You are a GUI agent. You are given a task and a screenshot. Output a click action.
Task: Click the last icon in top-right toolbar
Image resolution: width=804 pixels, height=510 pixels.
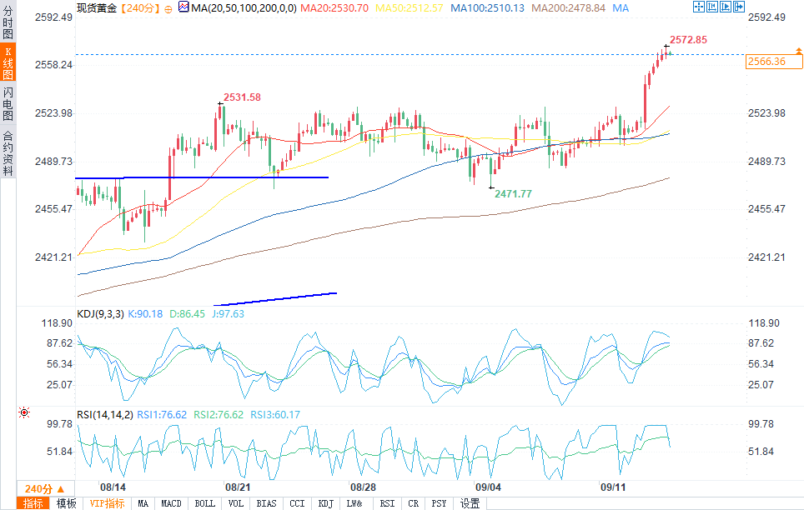coord(740,7)
